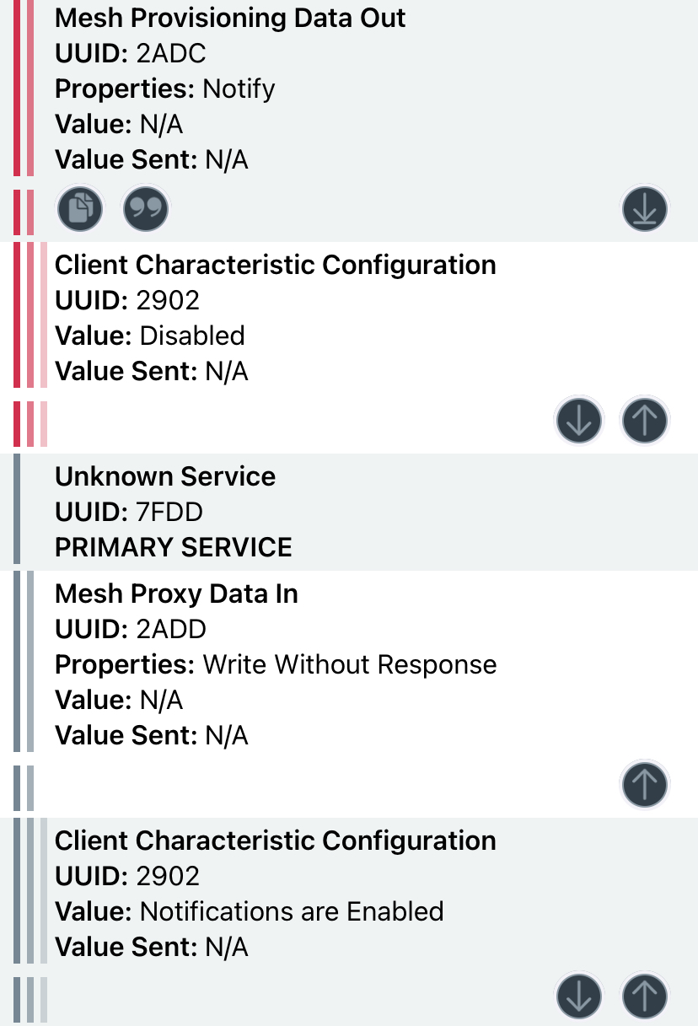Copy the Mesh Provisioning Data Out value

click(80, 208)
